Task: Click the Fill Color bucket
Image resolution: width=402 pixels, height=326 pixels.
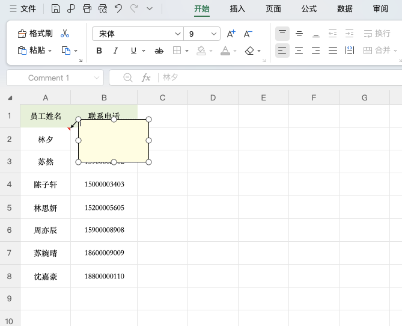Action: point(201,51)
